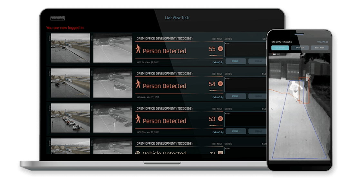Click the Person Detected icon on the second alert
The width and height of the screenshot is (348, 188).
pos(139,84)
